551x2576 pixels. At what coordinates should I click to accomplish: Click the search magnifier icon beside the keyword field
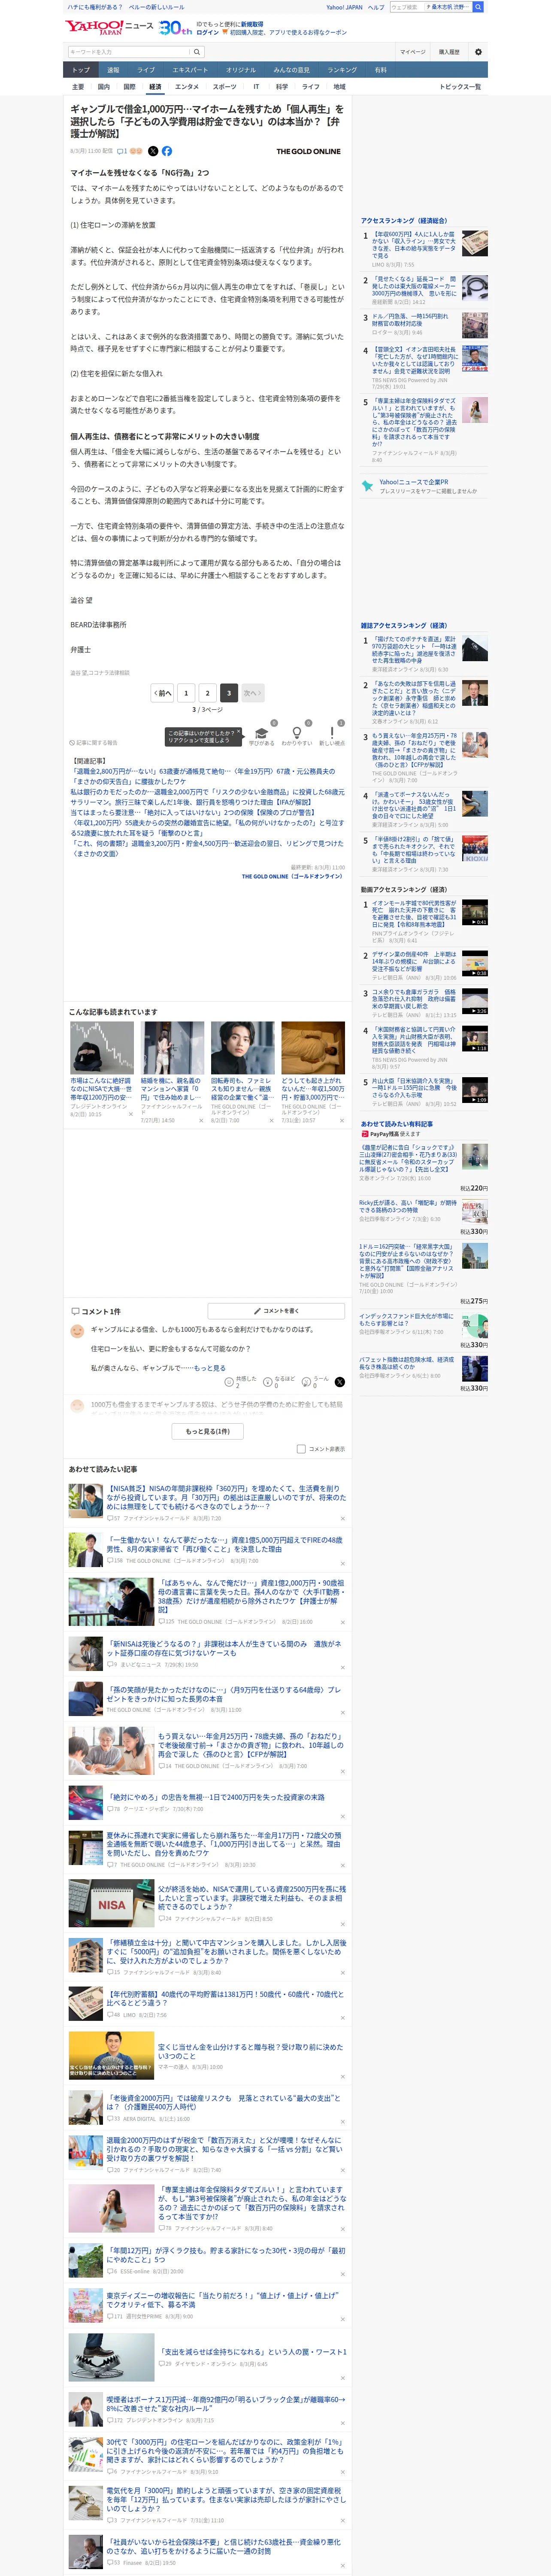click(197, 52)
